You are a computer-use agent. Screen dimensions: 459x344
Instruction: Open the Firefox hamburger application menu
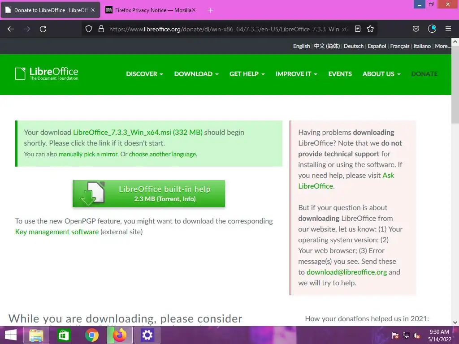tap(448, 29)
